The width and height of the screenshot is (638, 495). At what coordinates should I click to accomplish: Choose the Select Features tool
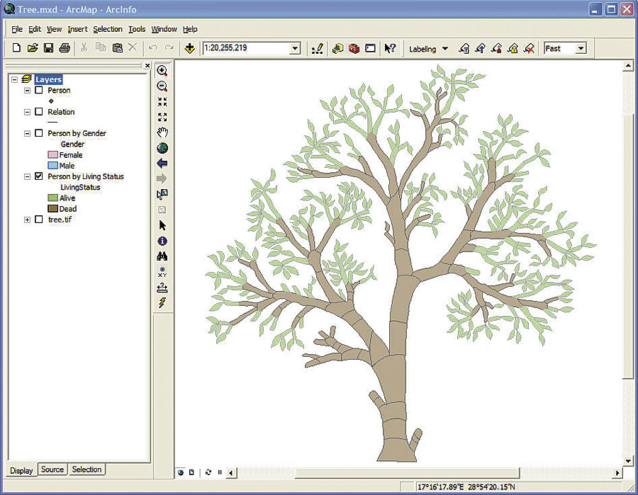(162, 194)
